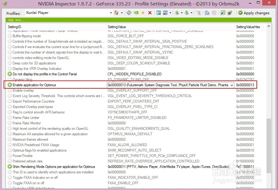Refresh the current profile settings
This screenshot has height=190, width=278.
pyautogui.click(x=129, y=13)
